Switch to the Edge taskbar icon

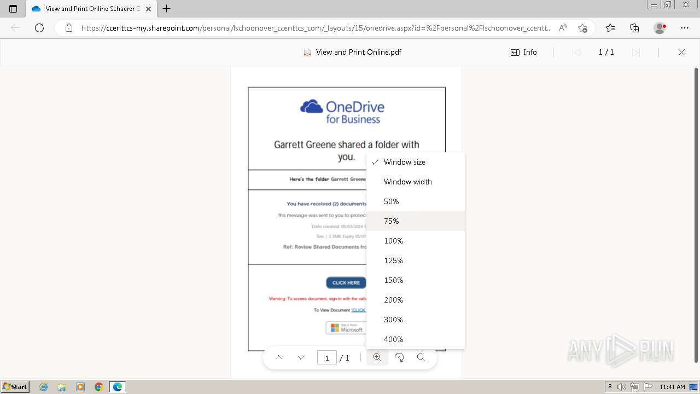pos(118,387)
